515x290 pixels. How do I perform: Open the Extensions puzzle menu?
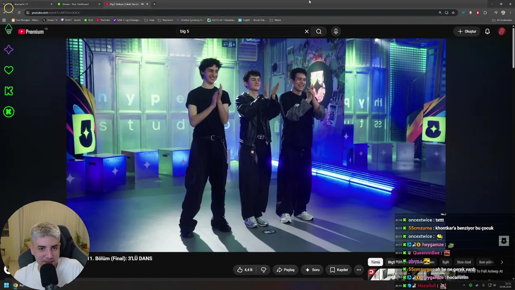tap(485, 12)
